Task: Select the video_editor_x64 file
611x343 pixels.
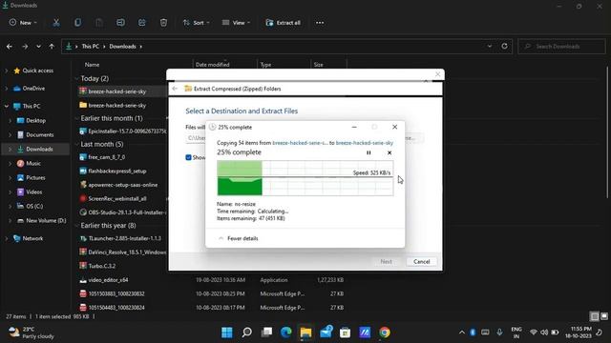Action: point(108,280)
